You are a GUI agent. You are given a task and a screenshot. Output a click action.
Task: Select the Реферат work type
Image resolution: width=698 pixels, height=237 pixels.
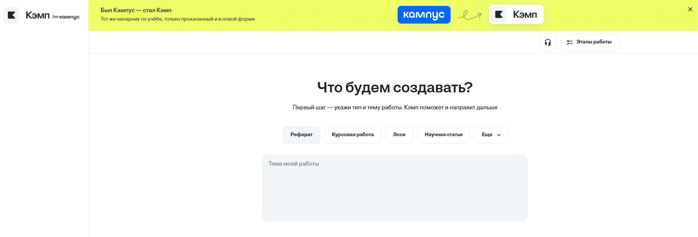point(301,135)
